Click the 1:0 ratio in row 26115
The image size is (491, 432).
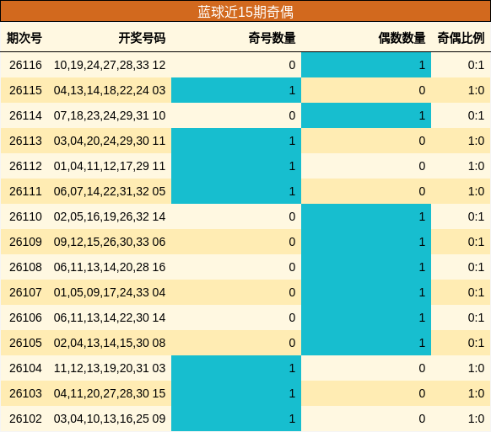pos(476,90)
